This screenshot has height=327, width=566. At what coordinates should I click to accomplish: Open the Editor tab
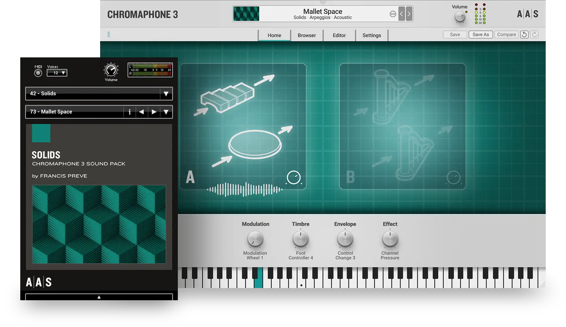point(339,35)
